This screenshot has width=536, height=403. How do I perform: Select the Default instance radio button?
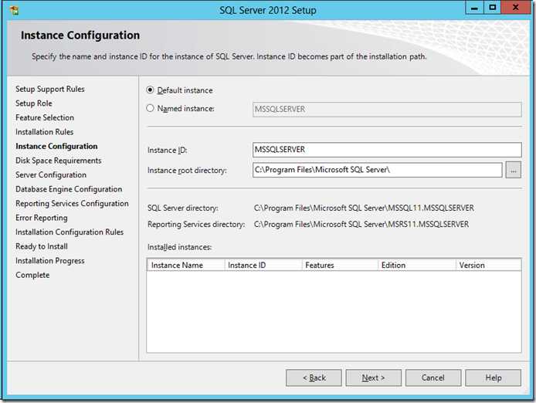[150, 90]
